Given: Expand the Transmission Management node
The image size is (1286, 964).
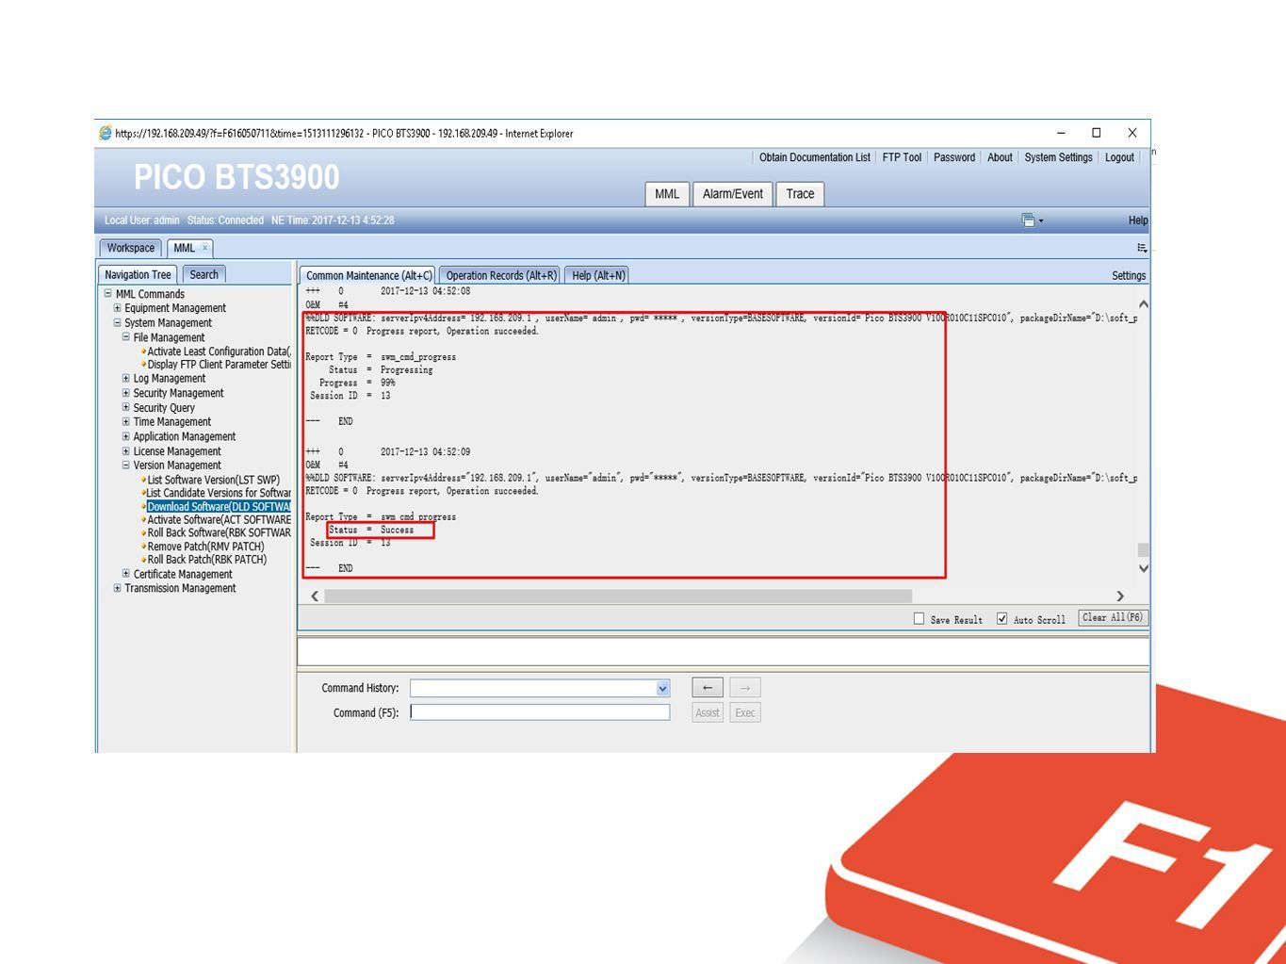Looking at the screenshot, I should (x=117, y=588).
